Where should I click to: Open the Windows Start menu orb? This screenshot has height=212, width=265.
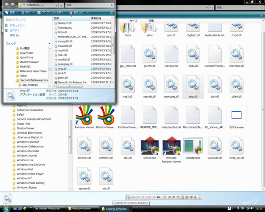pyautogui.click(x=6, y=208)
